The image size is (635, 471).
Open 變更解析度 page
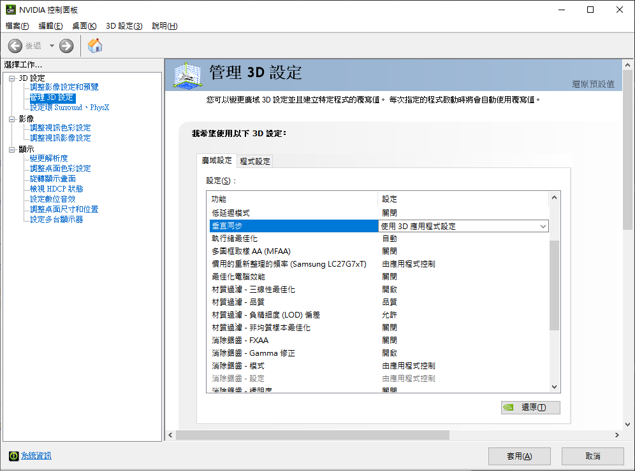point(48,158)
